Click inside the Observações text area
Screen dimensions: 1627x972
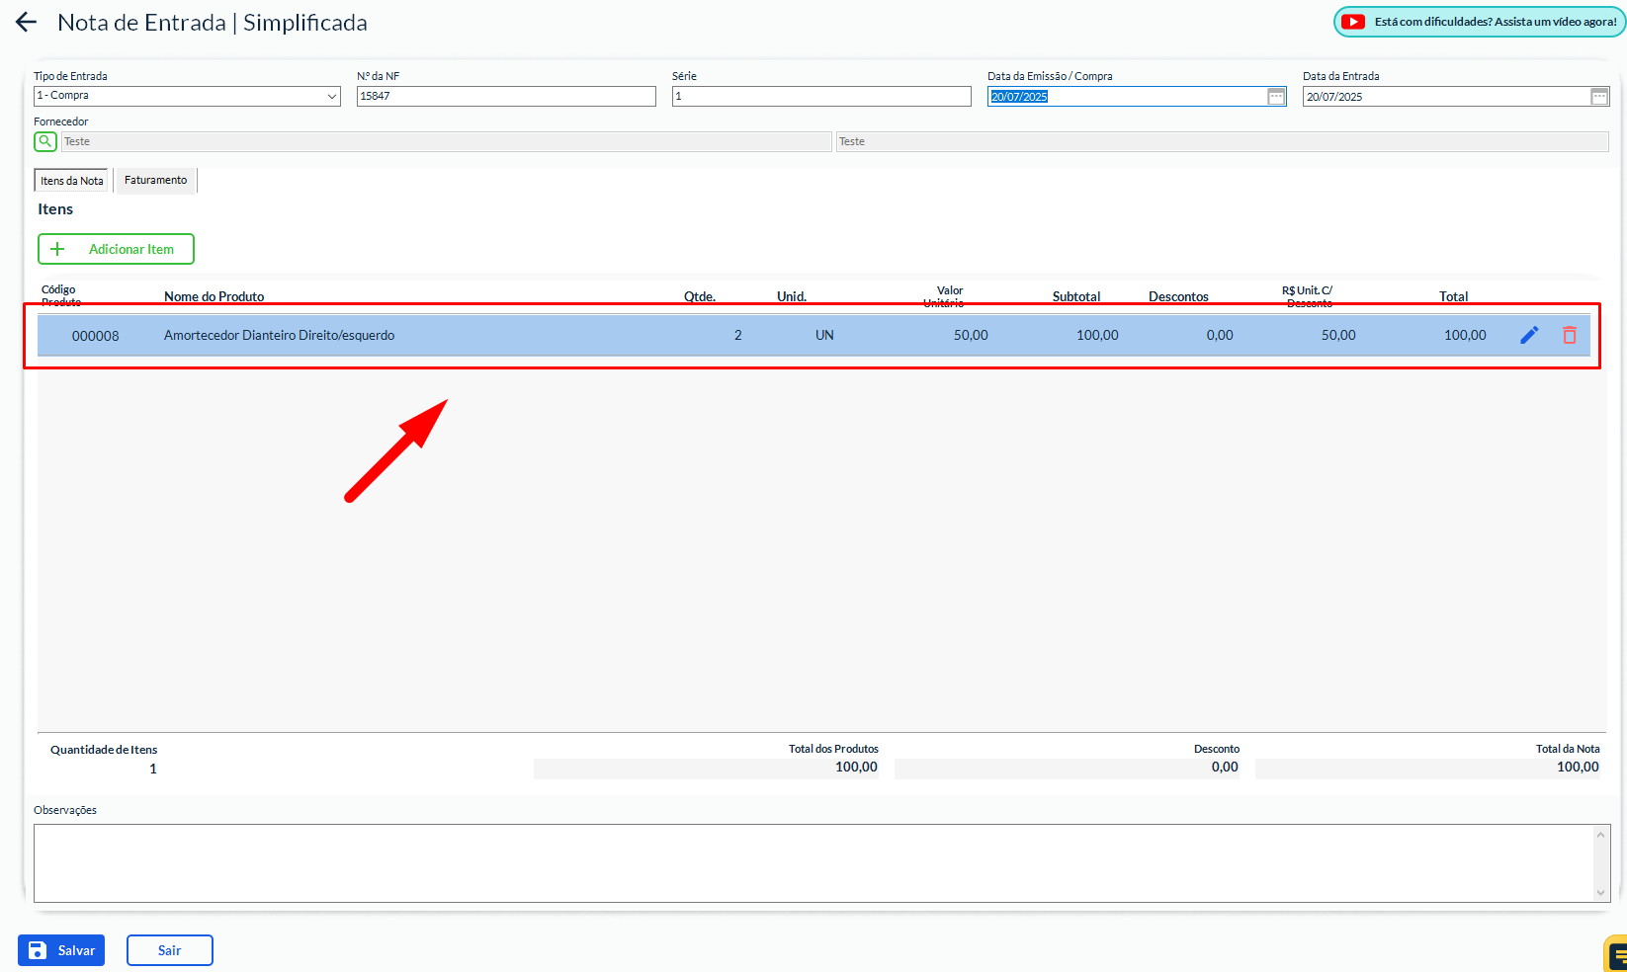pos(811,862)
